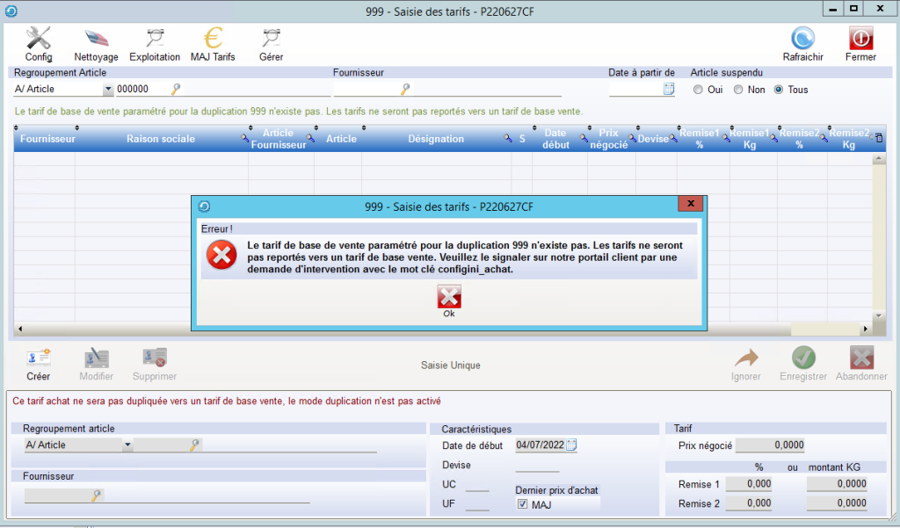Select the Tous radio button
Viewport: 900px width, 528px height.
pos(778,90)
